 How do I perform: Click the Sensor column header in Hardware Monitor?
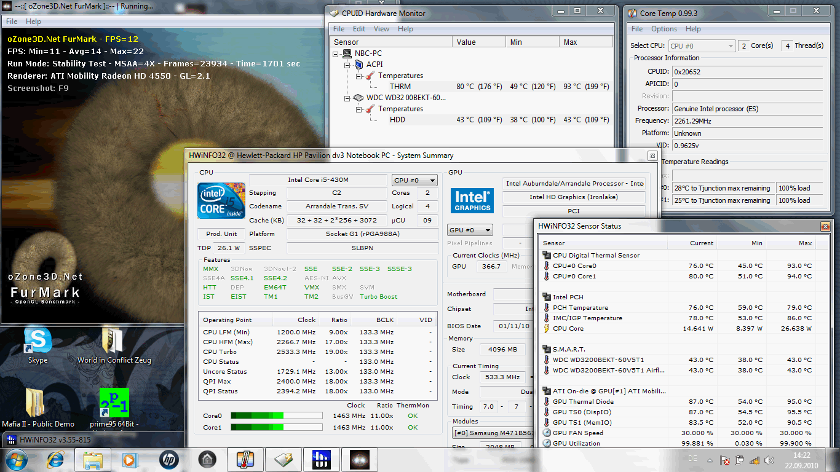point(392,42)
